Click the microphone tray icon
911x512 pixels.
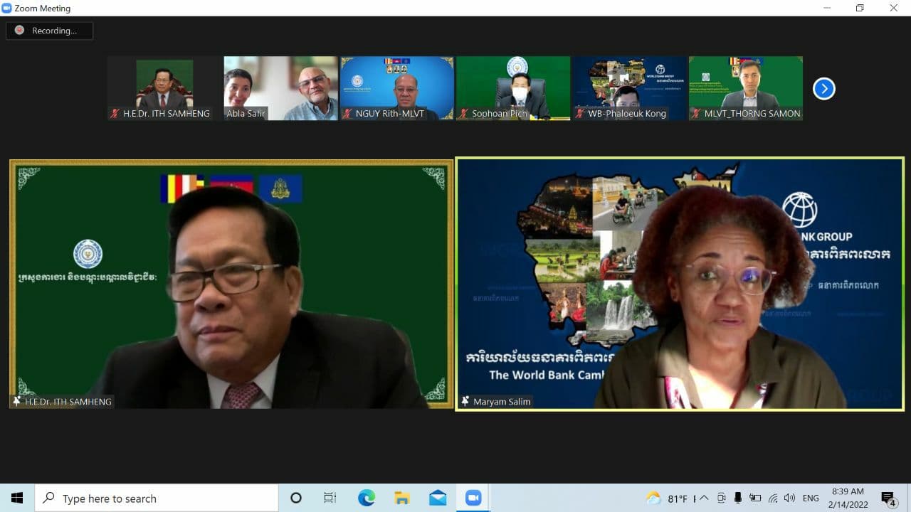[x=738, y=498]
